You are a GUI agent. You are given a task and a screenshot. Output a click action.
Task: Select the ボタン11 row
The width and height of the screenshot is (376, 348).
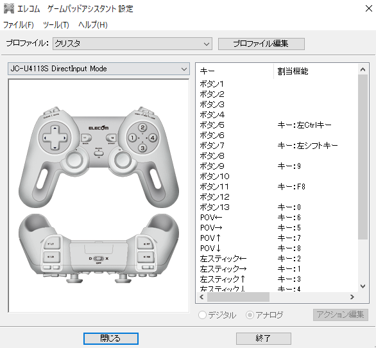pos(277,186)
